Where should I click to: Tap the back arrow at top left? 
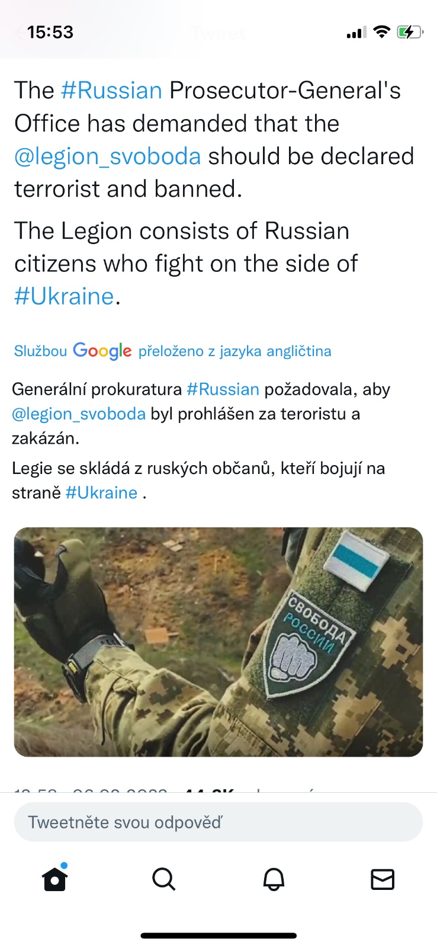[21, 33]
